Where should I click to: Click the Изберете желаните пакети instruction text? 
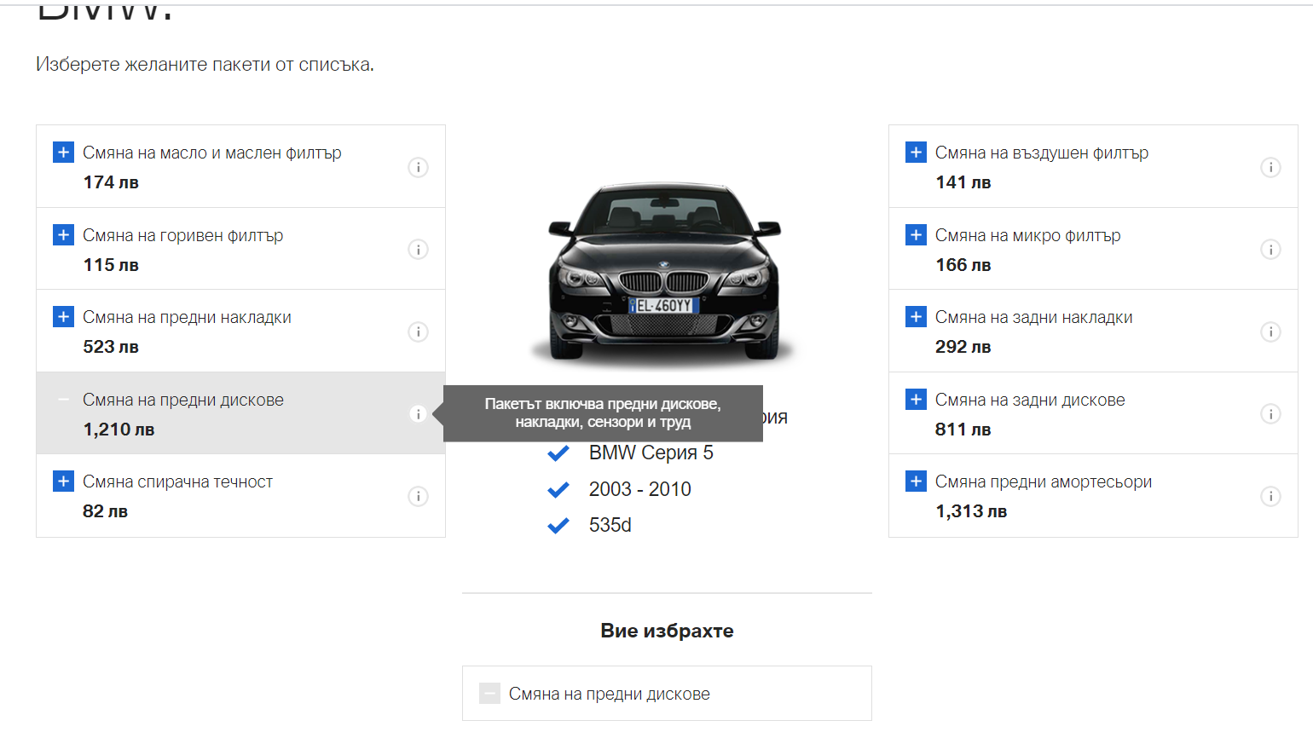[x=205, y=65]
